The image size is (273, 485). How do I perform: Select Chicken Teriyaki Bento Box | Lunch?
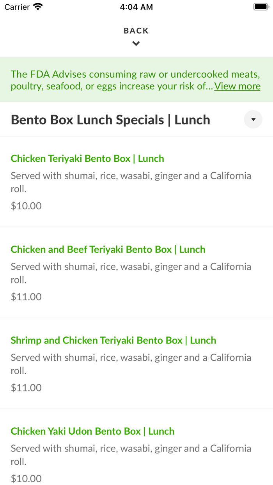87,158
